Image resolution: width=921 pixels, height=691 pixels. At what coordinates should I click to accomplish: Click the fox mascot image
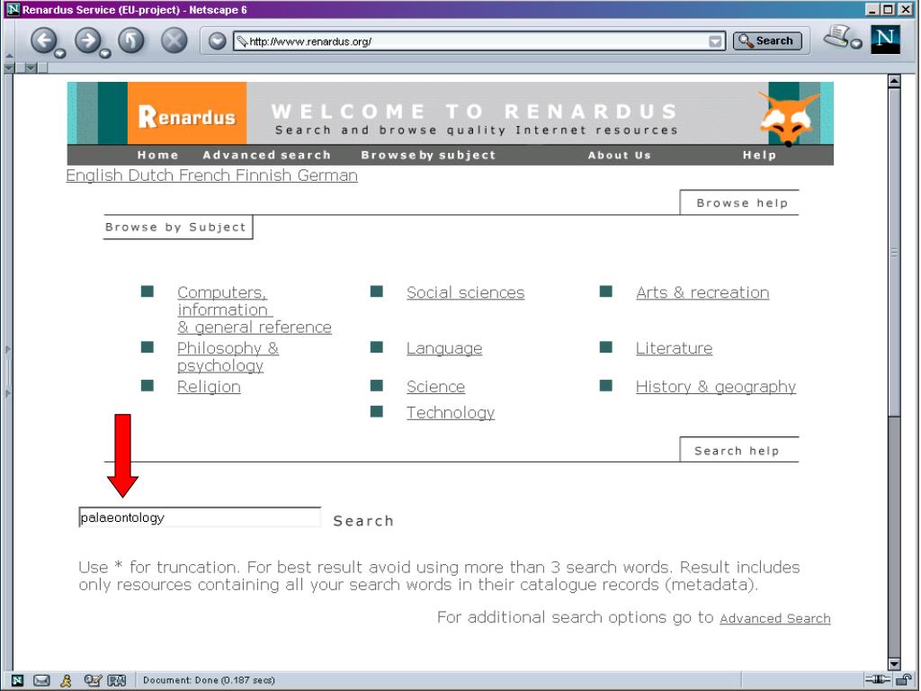click(x=787, y=118)
